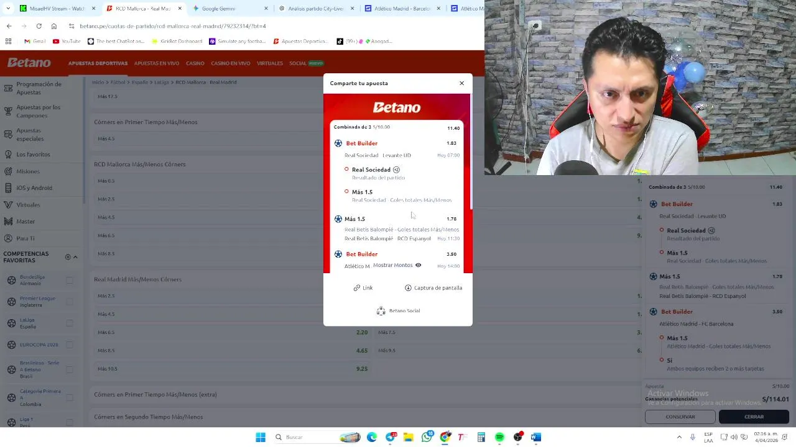Click the address bar URL

tap(173, 26)
